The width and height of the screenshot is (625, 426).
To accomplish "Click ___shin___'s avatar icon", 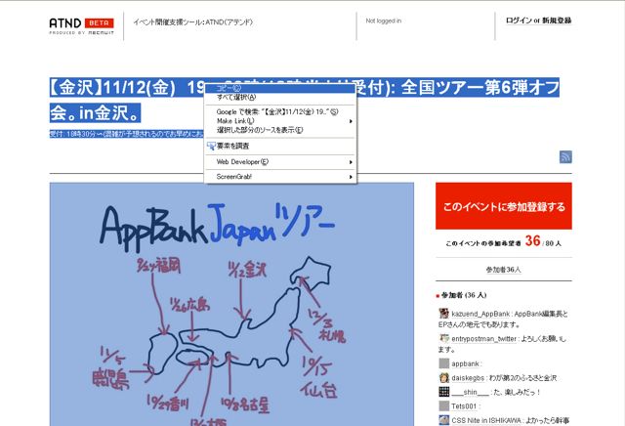I will click(443, 392).
